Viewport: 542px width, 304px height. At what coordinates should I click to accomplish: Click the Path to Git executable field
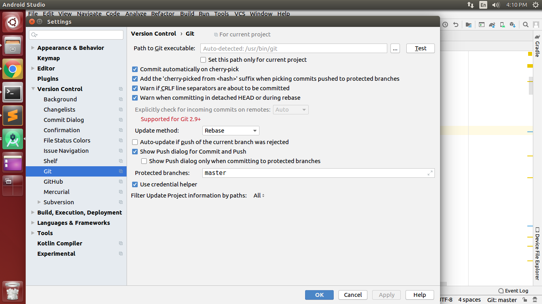click(294, 48)
